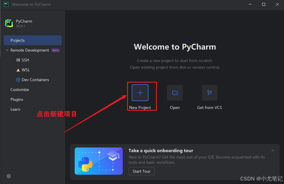284x184 pixels.
Task: Click the WSL penguin icon
Action: tap(18, 70)
